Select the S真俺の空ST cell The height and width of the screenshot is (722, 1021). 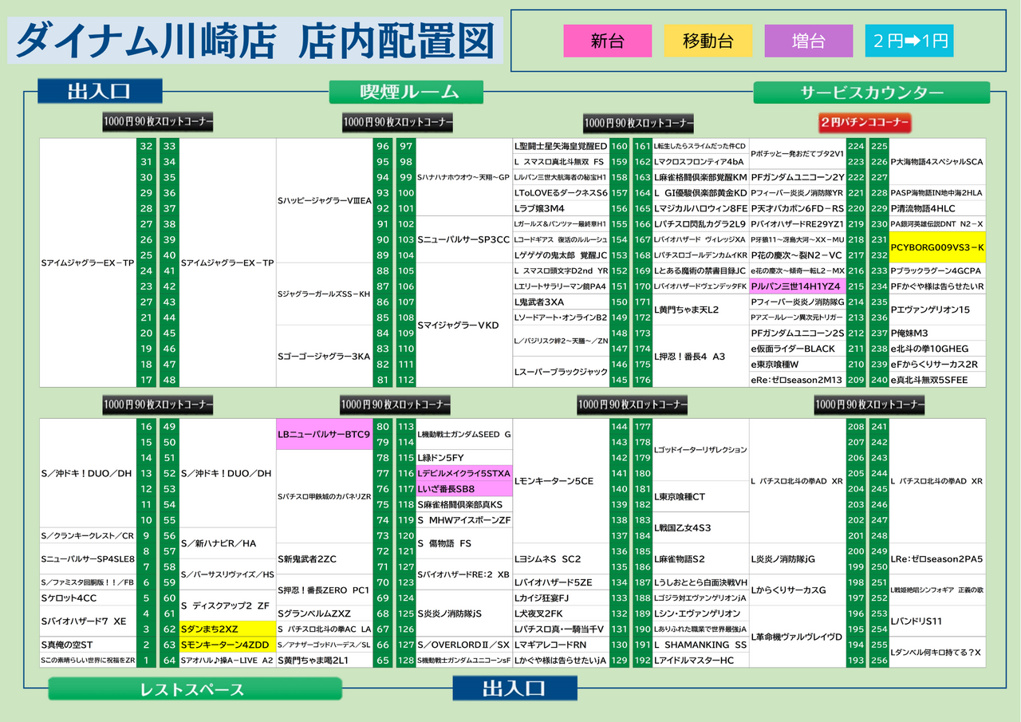[88, 645]
